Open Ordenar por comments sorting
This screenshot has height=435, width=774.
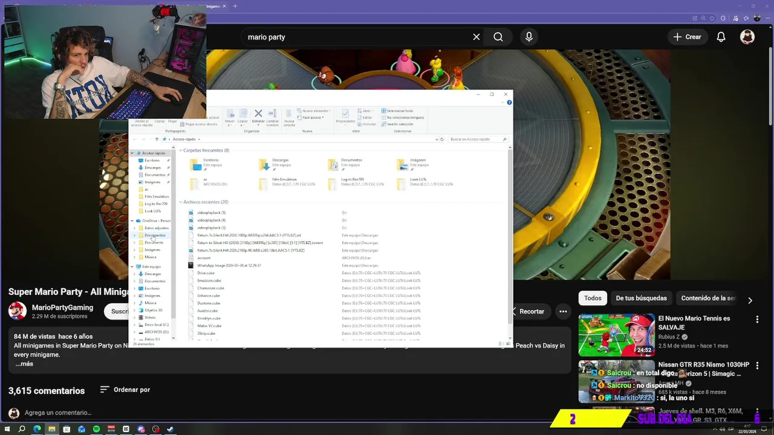click(x=125, y=390)
